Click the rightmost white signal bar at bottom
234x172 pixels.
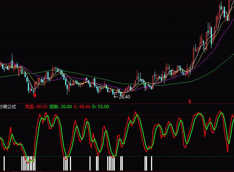pyautogui.click(x=151, y=163)
